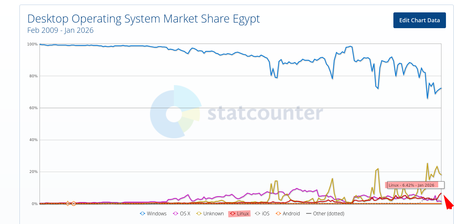The width and height of the screenshot is (454, 224).
Task: Click the blue Windows diamond legend icon
Action: tap(142, 213)
